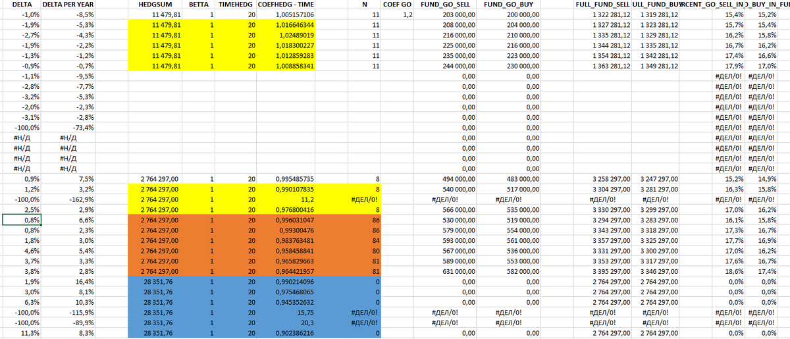
Task: Select the BETTA header cell
Action: tap(199, 5)
